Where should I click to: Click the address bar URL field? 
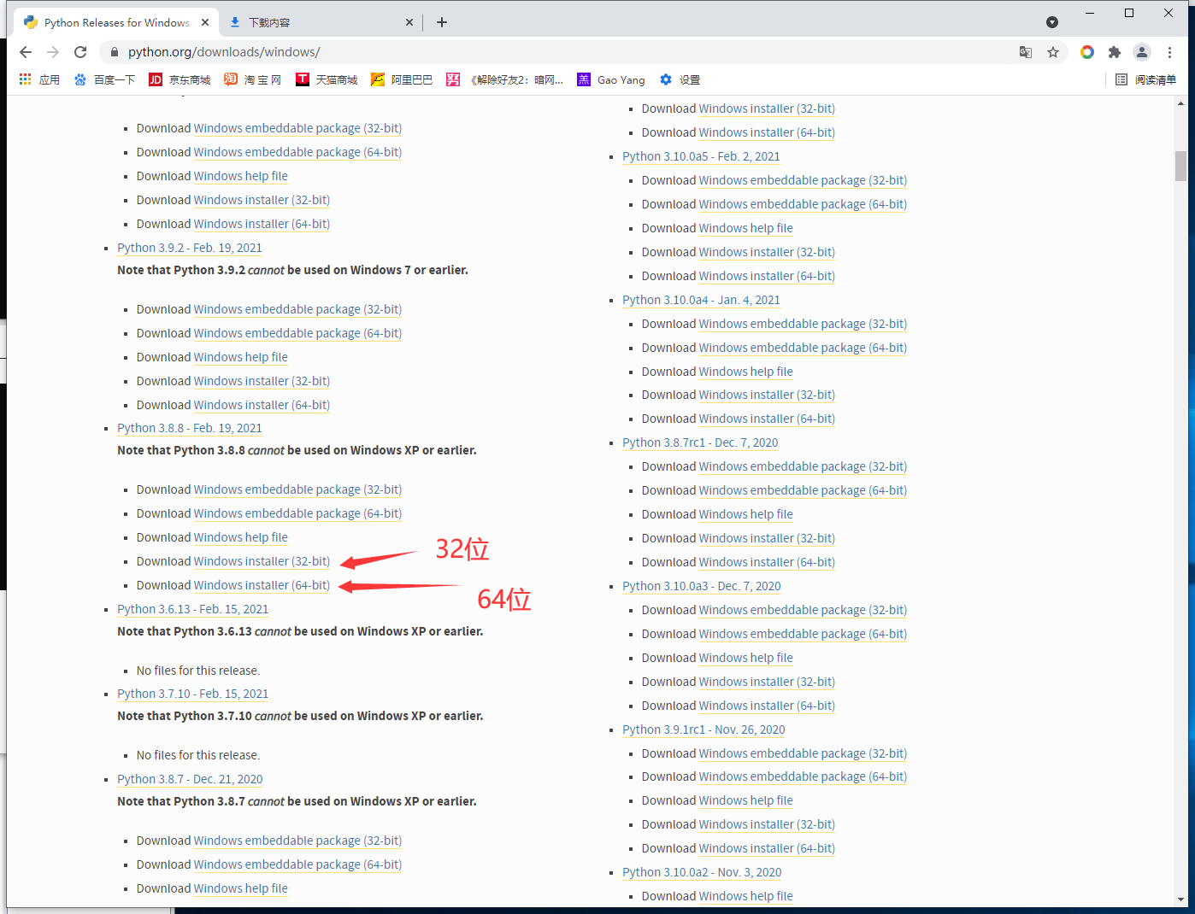tap(513, 52)
